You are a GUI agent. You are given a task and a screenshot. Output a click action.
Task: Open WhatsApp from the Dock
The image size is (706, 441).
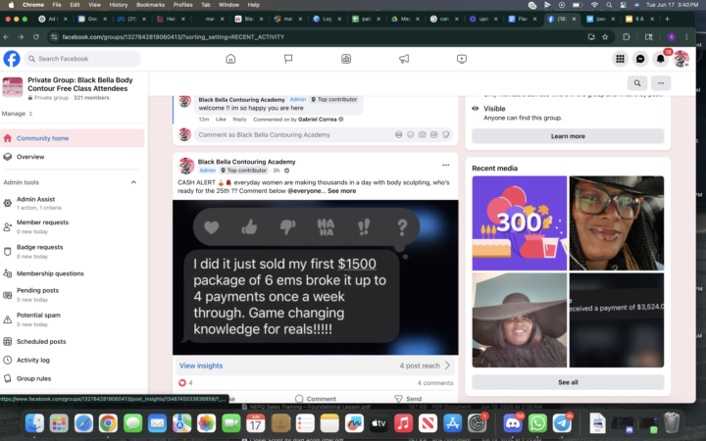[537, 423]
